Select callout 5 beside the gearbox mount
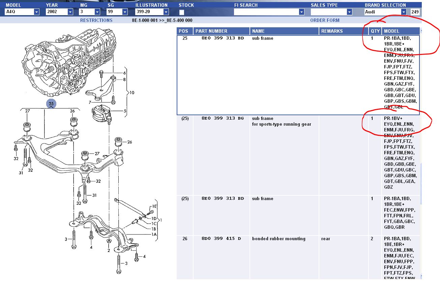The image size is (440, 284). click(125, 111)
